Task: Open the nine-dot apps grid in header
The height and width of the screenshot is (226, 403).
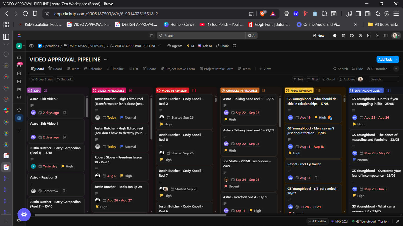Action: click(x=386, y=36)
